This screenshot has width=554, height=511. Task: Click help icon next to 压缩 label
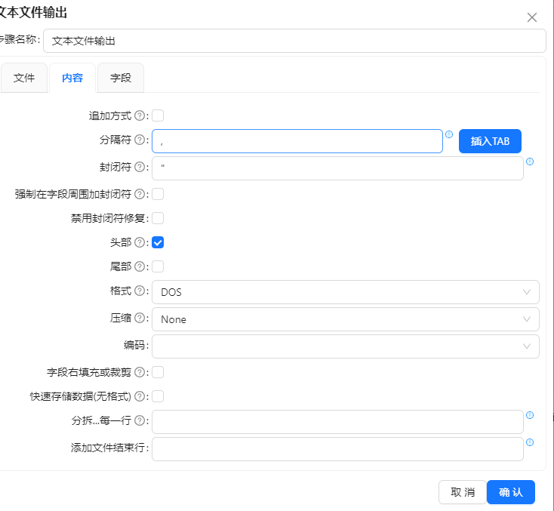click(x=139, y=319)
